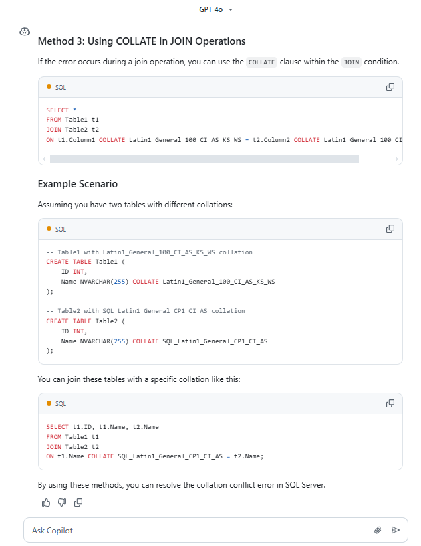Open the GPT 4o model dropdown

tap(217, 9)
